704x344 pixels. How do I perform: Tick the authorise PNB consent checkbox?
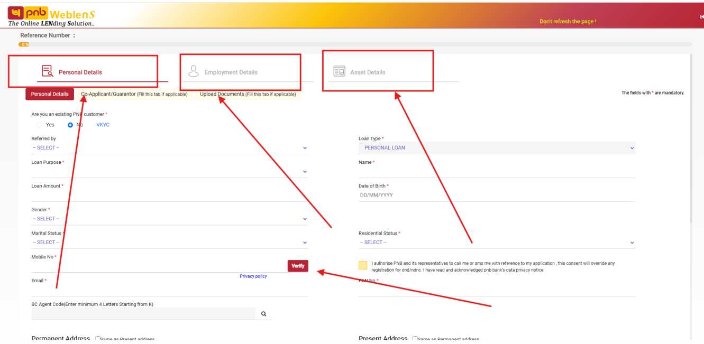tap(363, 265)
